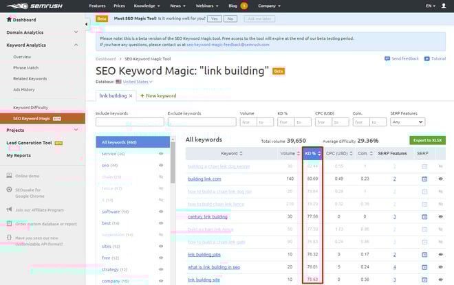The height and width of the screenshot is (285, 454).
Task: Collapse the left sidebar arrow
Action: point(86,24)
